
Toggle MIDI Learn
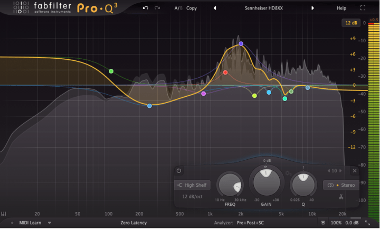pyautogui.click(x=30, y=223)
